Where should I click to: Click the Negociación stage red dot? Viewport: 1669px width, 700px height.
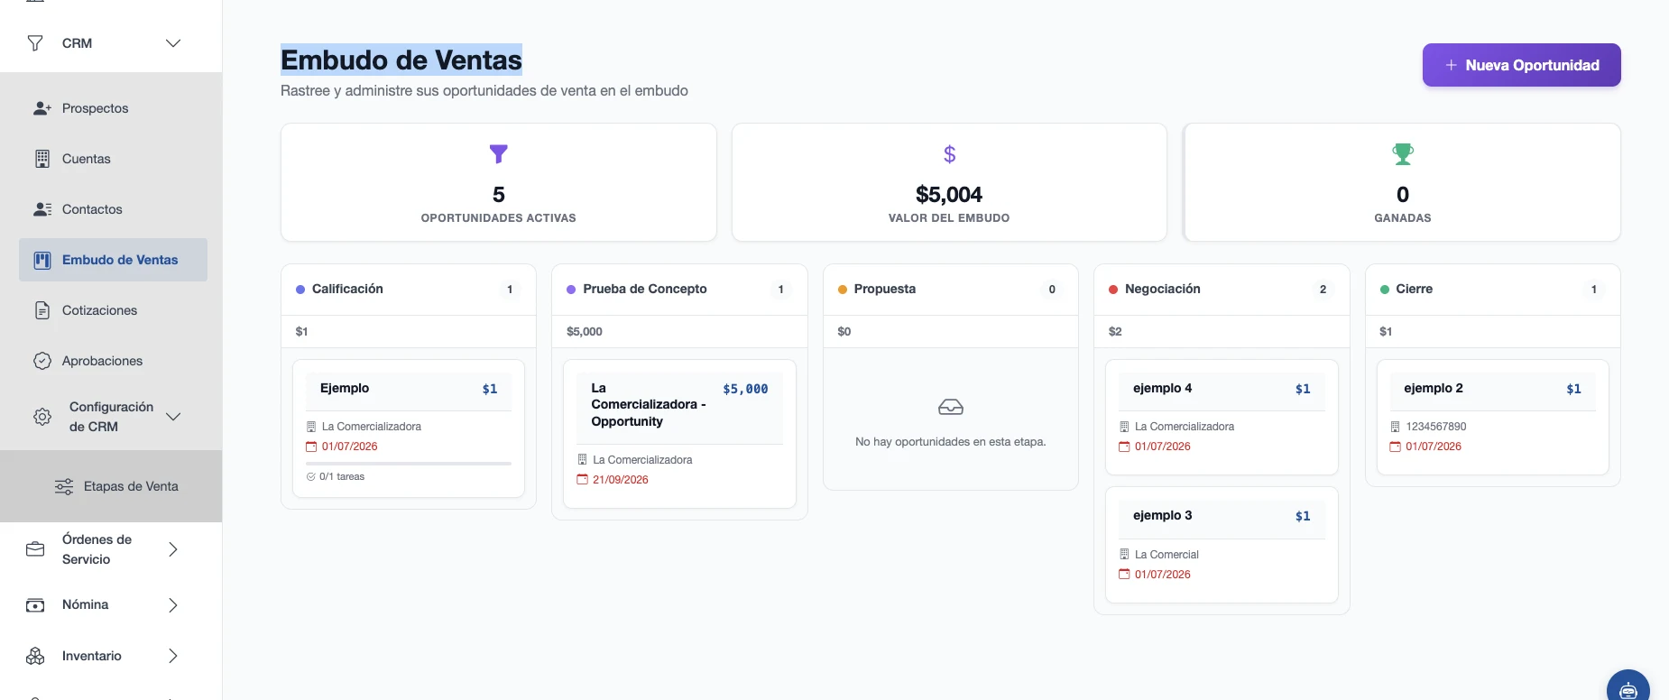1113,290
